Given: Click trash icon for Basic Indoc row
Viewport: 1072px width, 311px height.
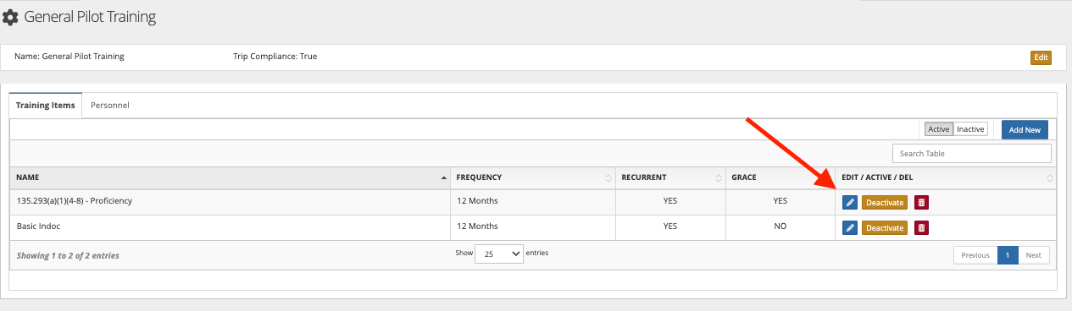Looking at the screenshot, I should [922, 228].
